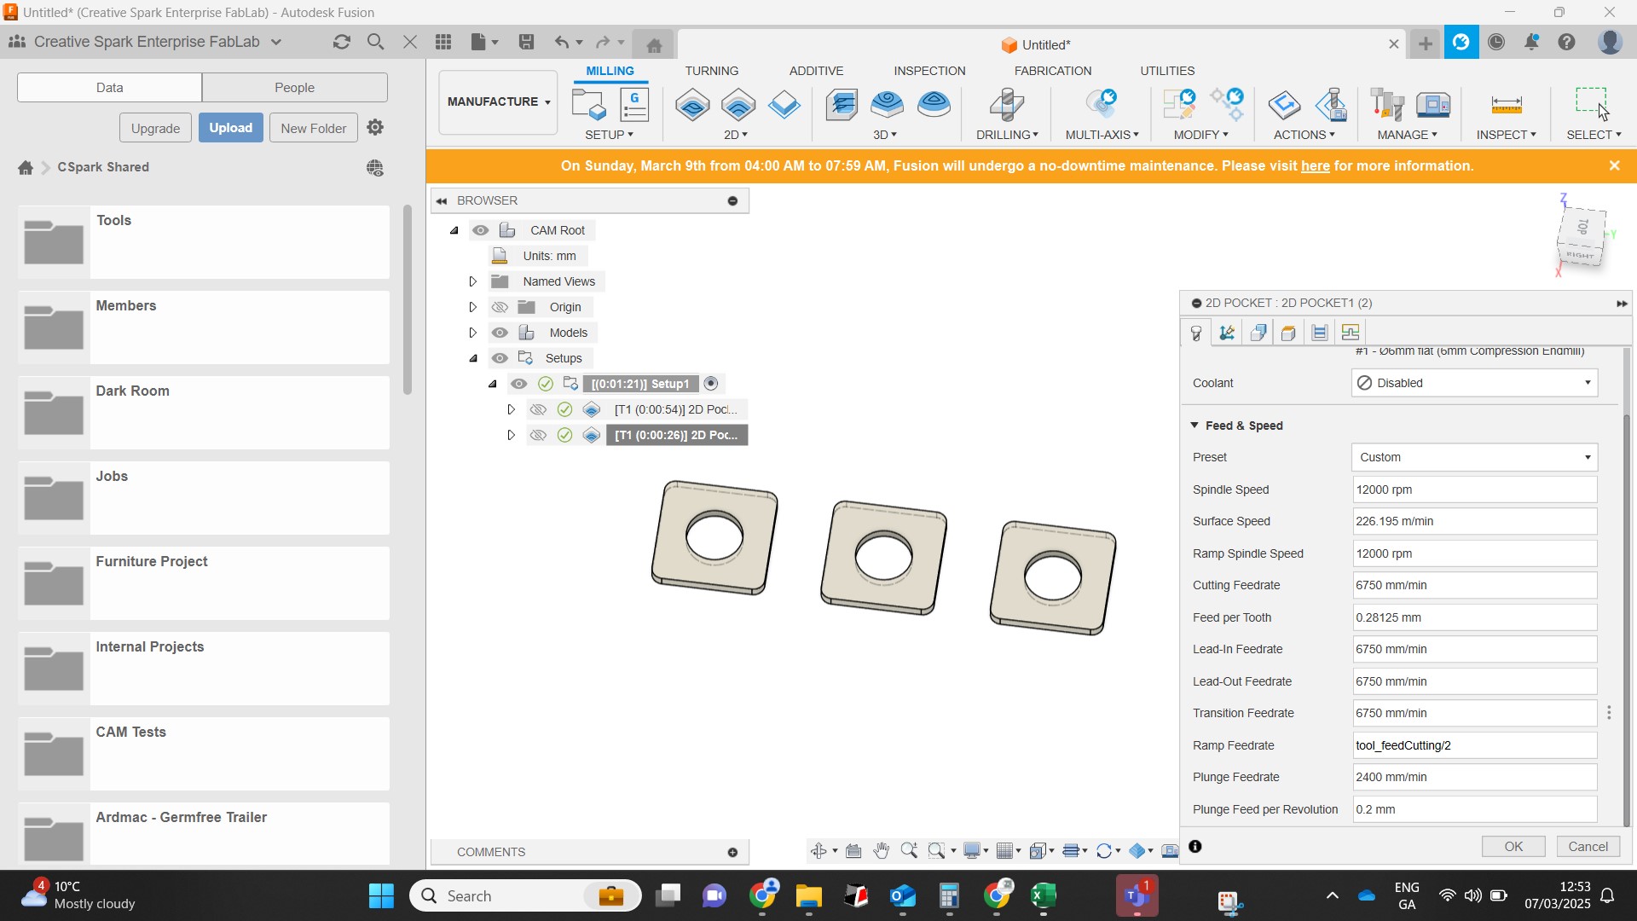The height and width of the screenshot is (921, 1637).
Task: Click the Save icon
Action: (526, 42)
